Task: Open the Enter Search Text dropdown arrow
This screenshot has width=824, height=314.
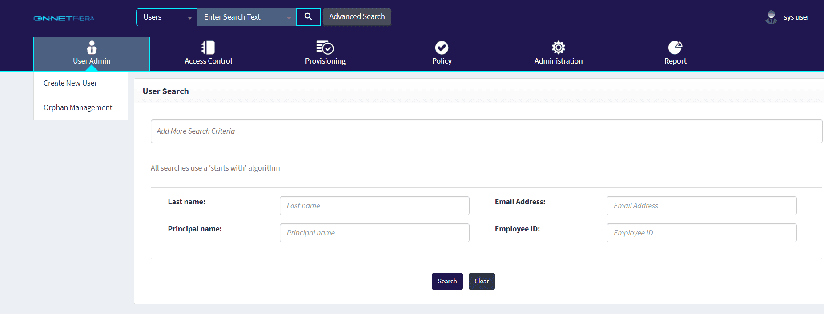Action: [289, 18]
